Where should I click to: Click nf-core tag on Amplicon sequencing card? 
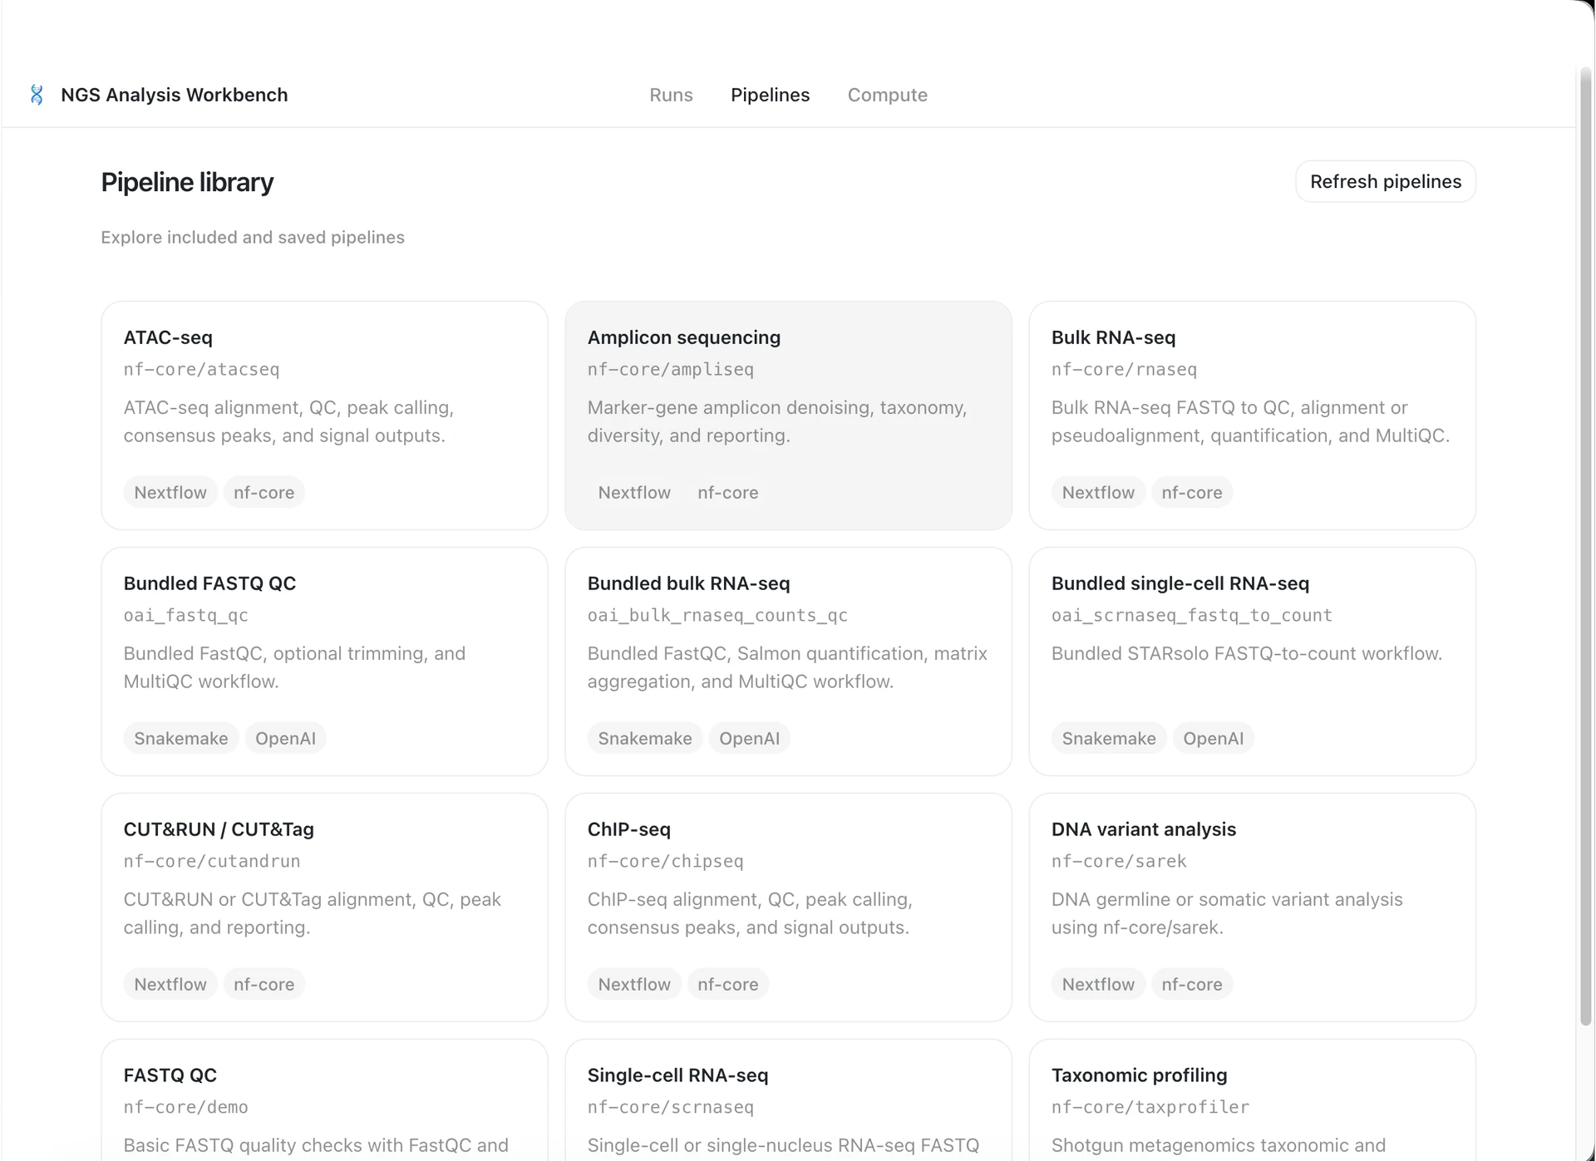tap(727, 492)
